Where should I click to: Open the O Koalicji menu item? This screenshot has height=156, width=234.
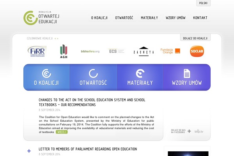coord(99,18)
